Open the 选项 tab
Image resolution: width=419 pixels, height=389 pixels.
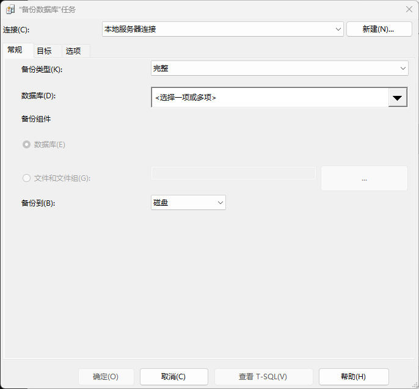73,51
